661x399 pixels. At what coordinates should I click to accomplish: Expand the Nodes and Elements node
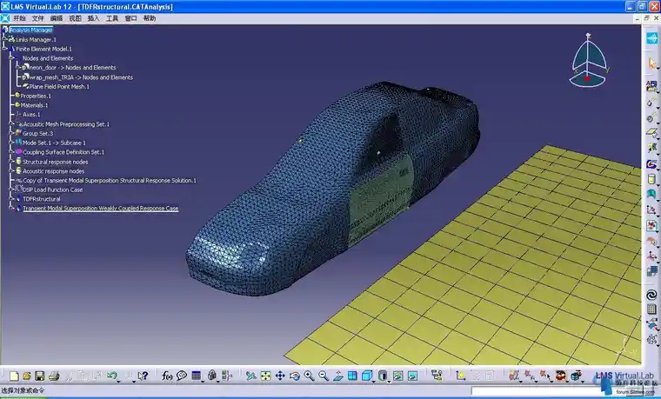pyautogui.click(x=11, y=58)
